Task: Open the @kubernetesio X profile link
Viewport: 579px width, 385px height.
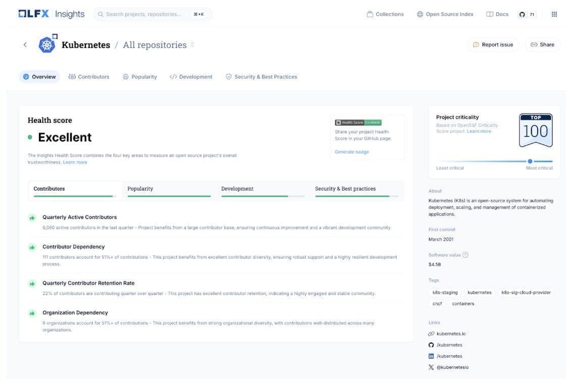Action: (x=452, y=367)
